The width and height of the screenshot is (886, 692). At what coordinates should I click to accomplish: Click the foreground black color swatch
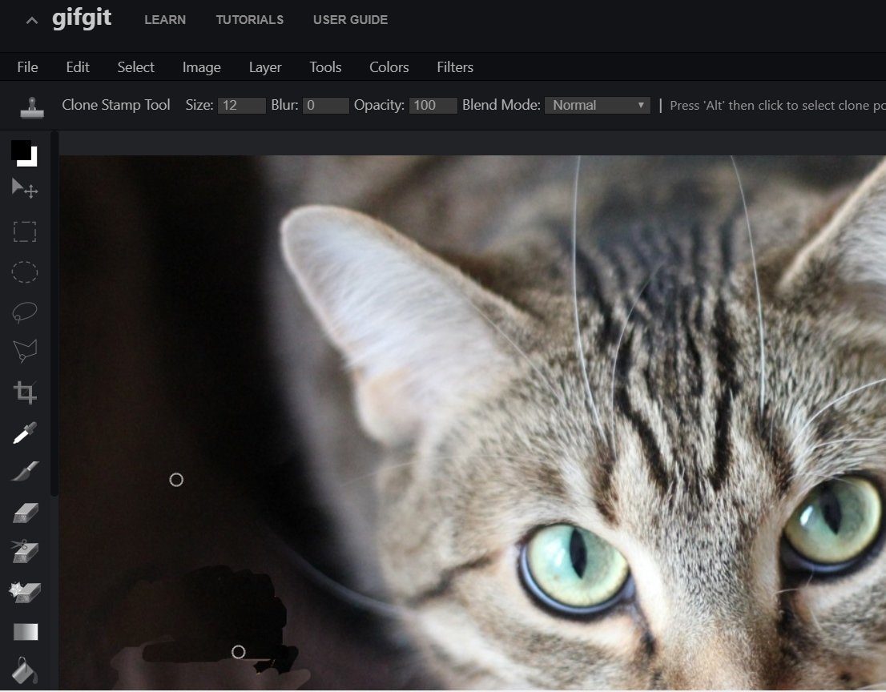pyautogui.click(x=20, y=150)
